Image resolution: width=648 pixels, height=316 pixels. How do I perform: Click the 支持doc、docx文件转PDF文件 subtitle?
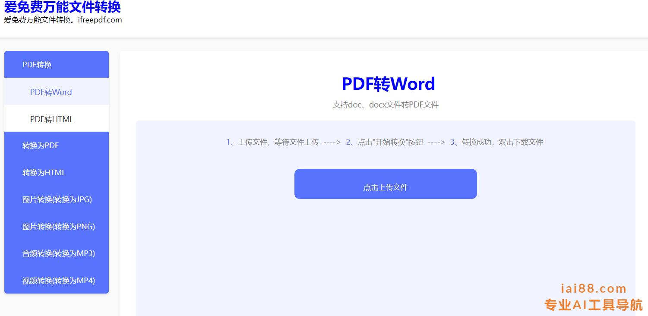pyautogui.click(x=386, y=105)
